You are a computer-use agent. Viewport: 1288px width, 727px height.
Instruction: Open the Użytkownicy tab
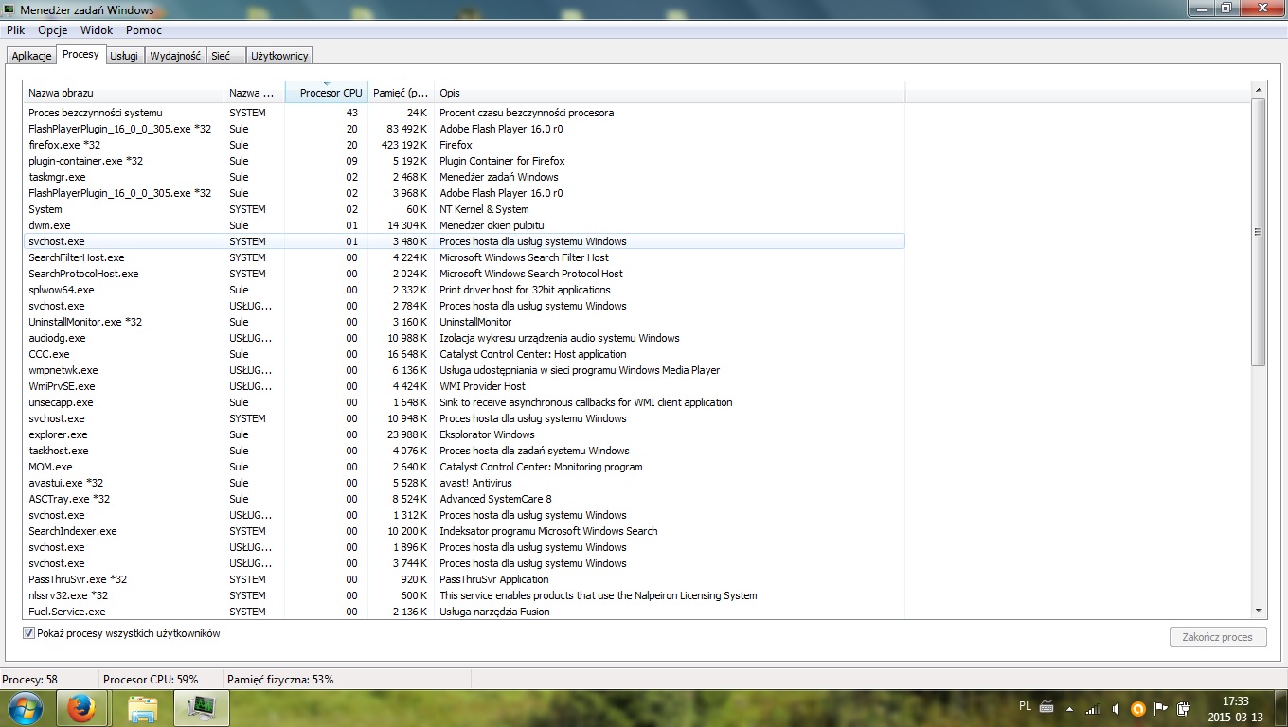pos(279,56)
